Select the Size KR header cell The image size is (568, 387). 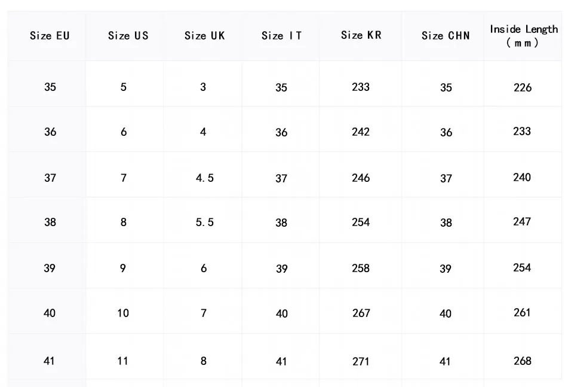[x=361, y=35]
